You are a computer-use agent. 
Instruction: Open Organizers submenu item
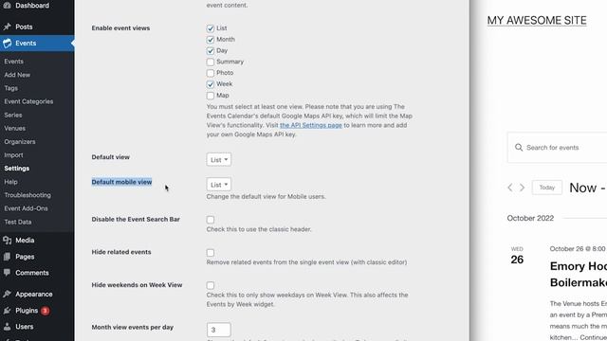pos(20,141)
